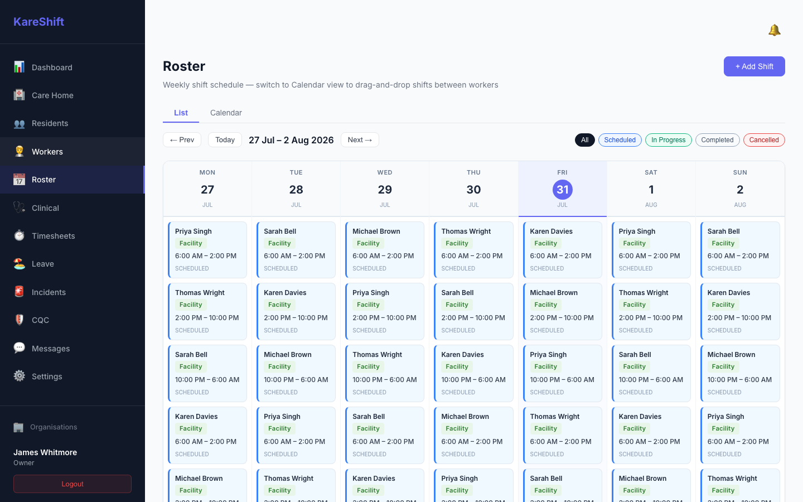Click the Residents people icon
The width and height of the screenshot is (803, 502).
click(x=19, y=123)
